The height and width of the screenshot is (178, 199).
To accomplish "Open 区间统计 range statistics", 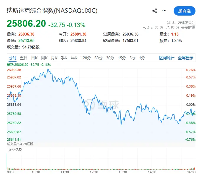I will [x=167, y=58].
